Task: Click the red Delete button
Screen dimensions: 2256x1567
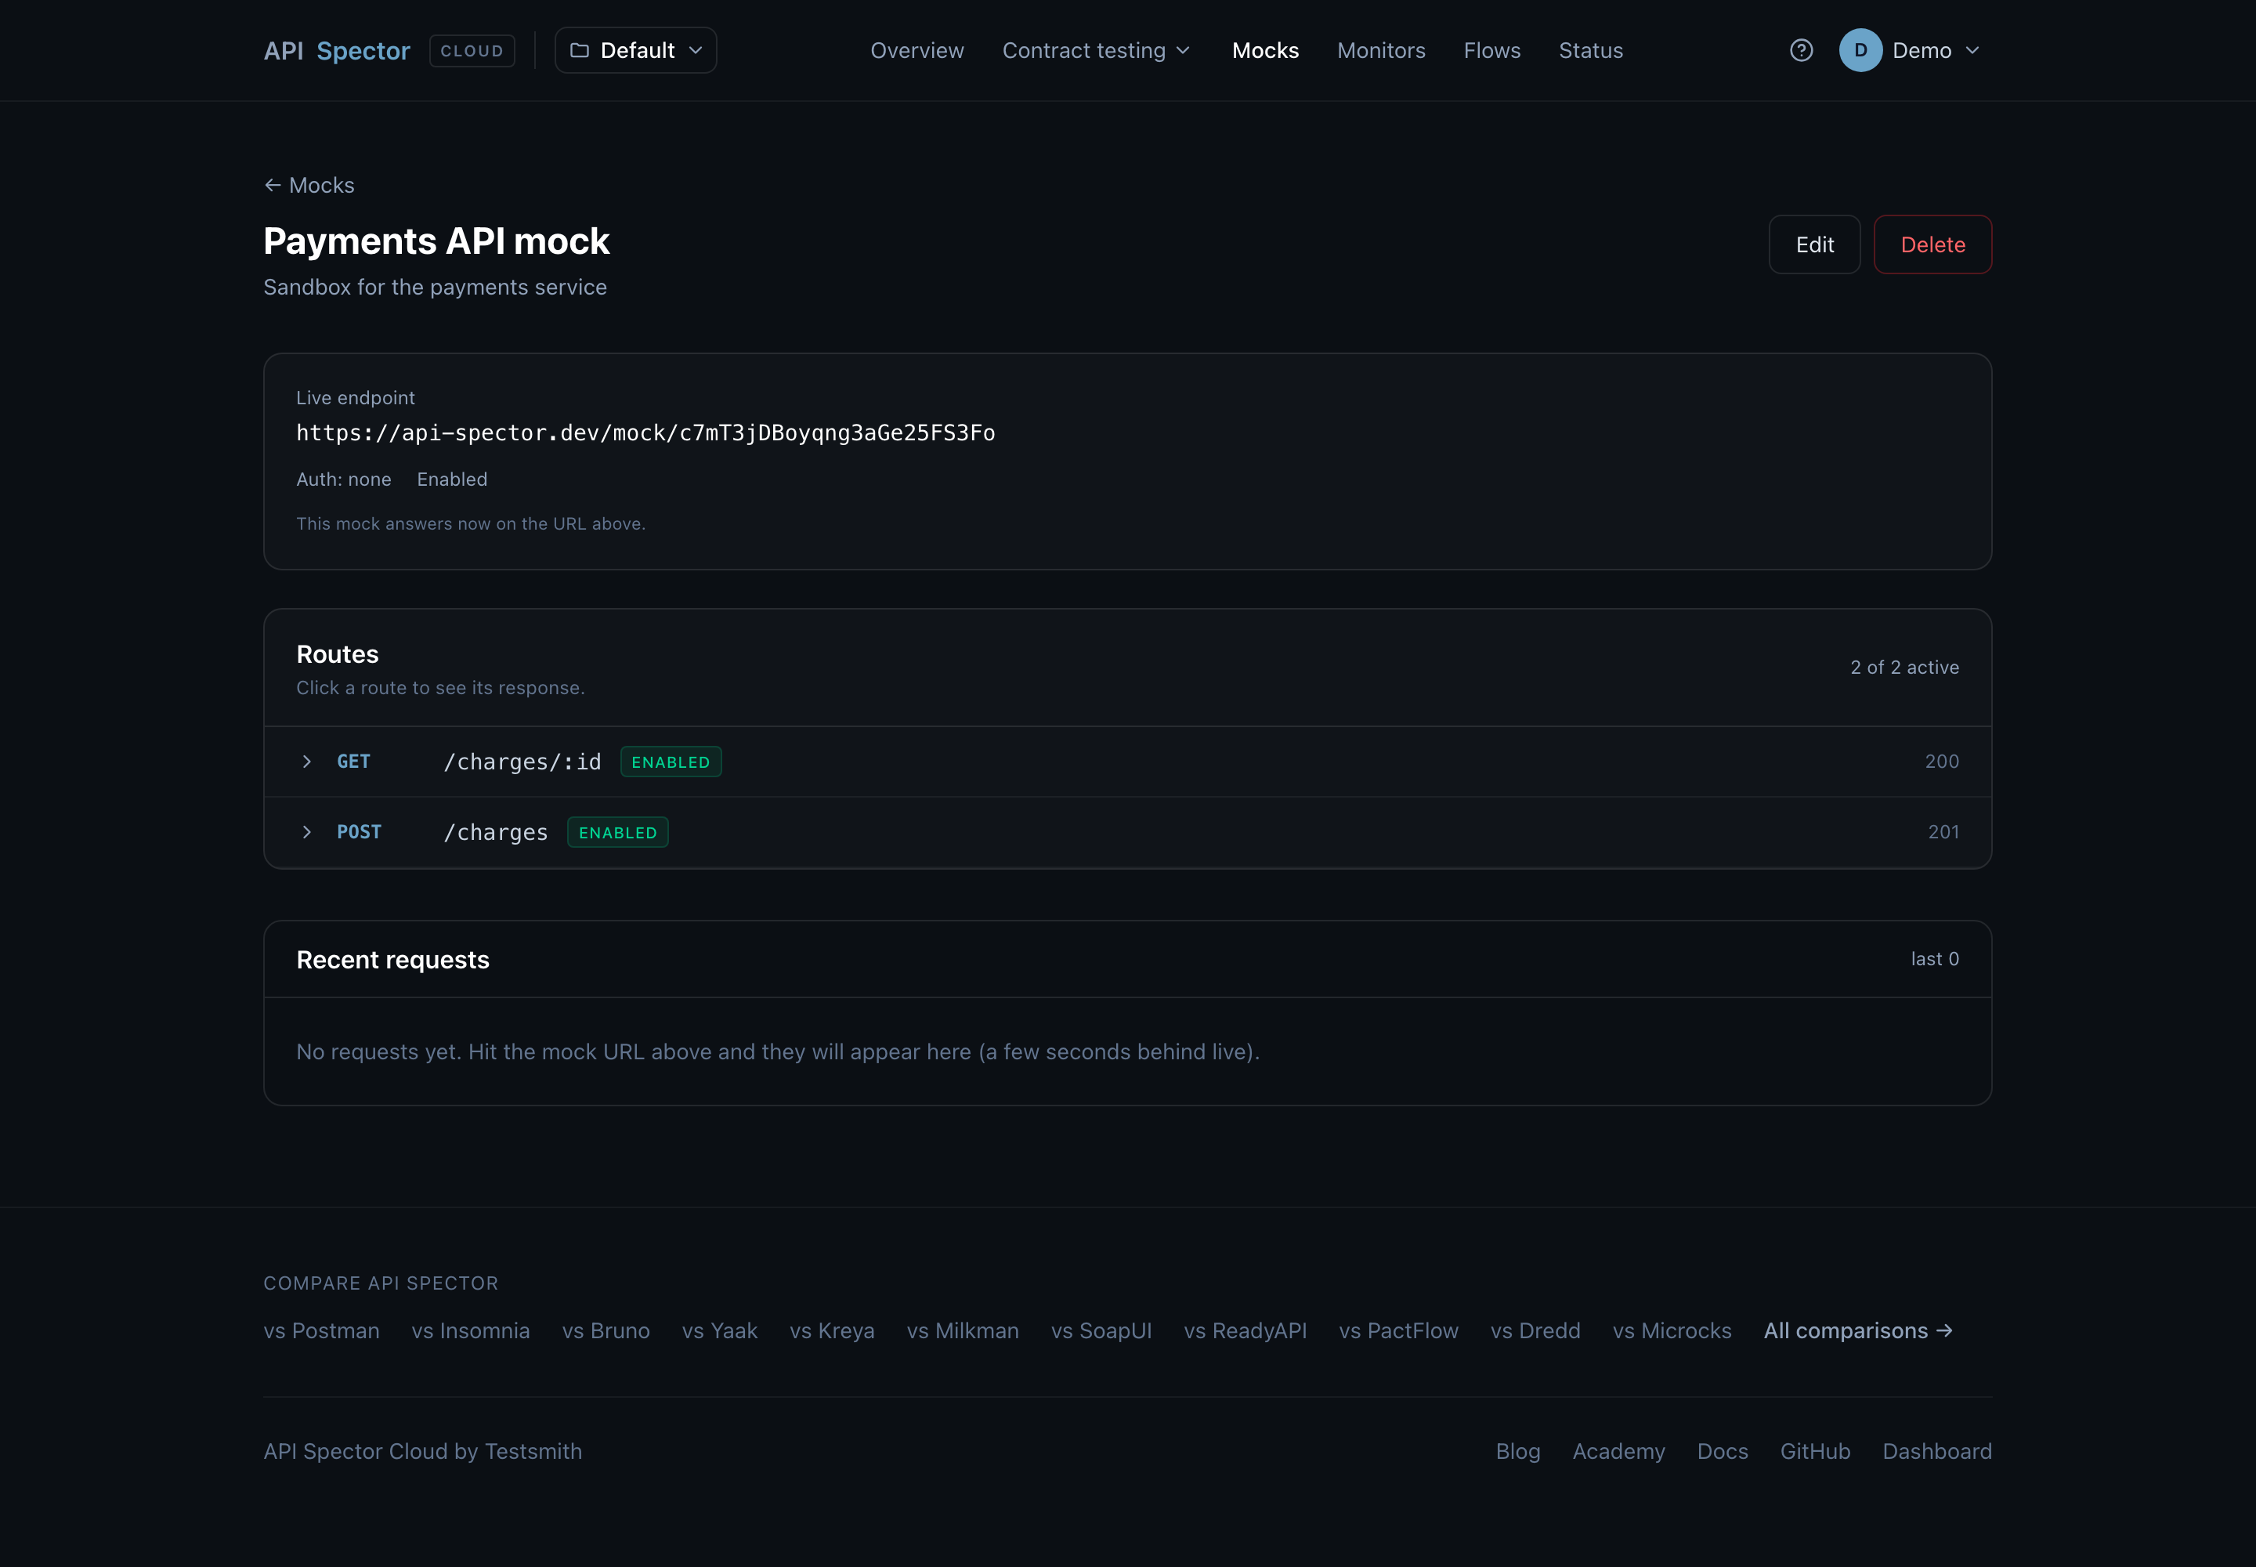Action: 1933,244
